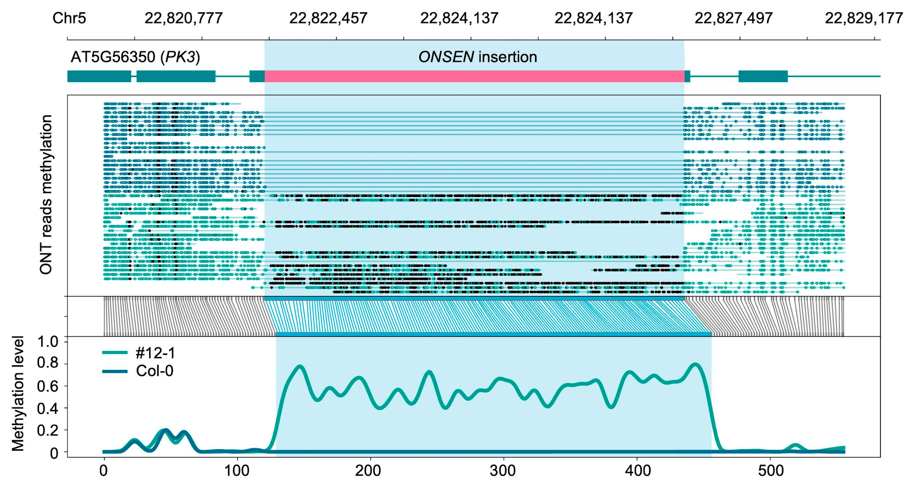Click the 0.4 y-axis tick label
914x486 pixels.
click(48, 409)
